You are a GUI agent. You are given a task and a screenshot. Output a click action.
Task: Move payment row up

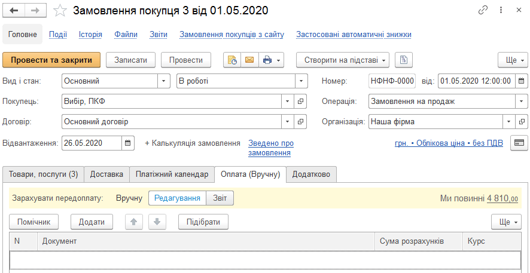[134, 222]
